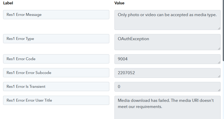Click the OAuthException value textarea
This screenshot has height=119, width=224.
coord(167,42)
